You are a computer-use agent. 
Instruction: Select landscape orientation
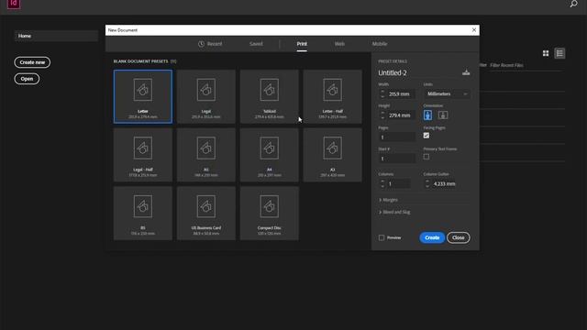[443, 115]
